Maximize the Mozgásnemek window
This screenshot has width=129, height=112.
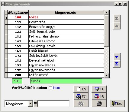point(120,4)
